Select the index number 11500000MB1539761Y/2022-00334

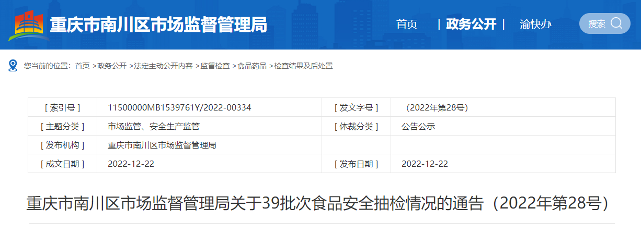179,108
